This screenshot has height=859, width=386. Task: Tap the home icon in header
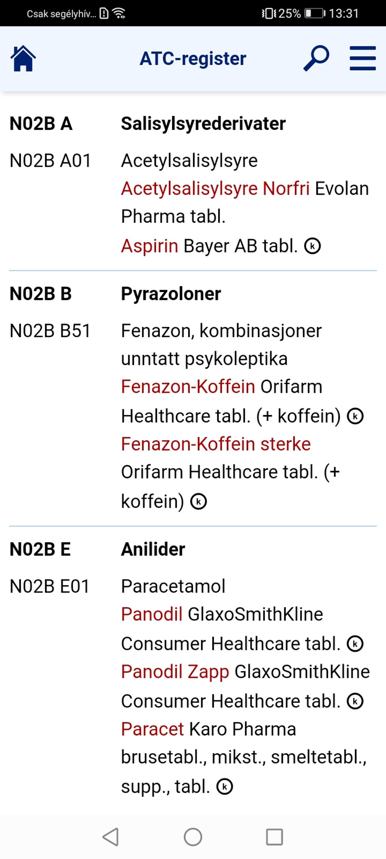pyautogui.click(x=23, y=58)
